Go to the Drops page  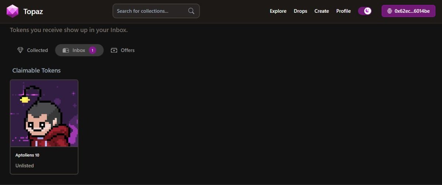pyautogui.click(x=301, y=11)
